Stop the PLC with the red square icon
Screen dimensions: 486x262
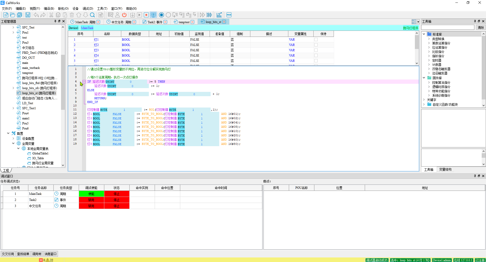pyautogui.click(x=146, y=15)
